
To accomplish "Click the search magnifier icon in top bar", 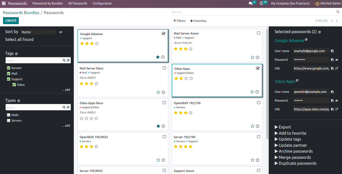I will (x=338, y=12).
